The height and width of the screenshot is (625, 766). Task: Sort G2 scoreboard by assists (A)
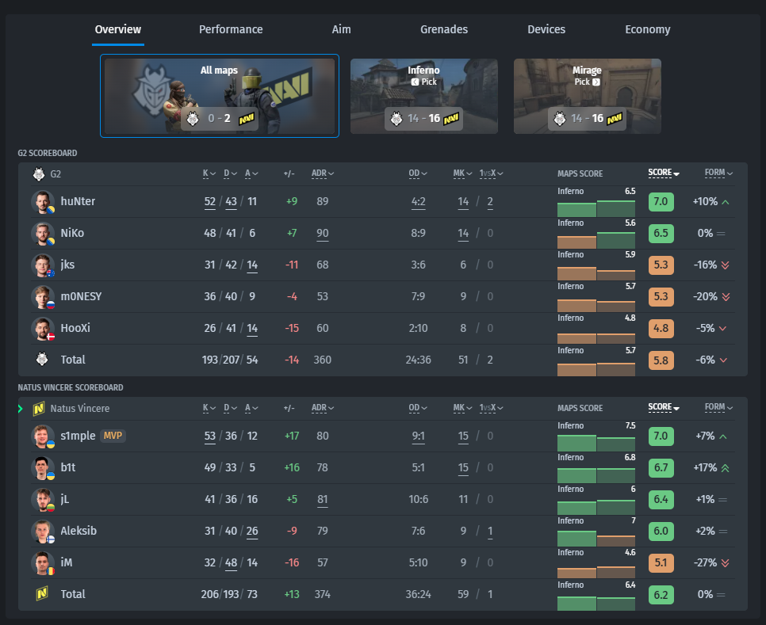tap(251, 173)
